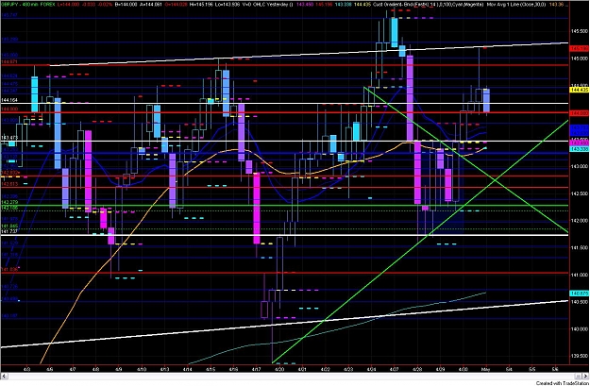Click the Lo=143.936 value in status line
The width and height of the screenshot is (590, 386).
(x=228, y=5)
